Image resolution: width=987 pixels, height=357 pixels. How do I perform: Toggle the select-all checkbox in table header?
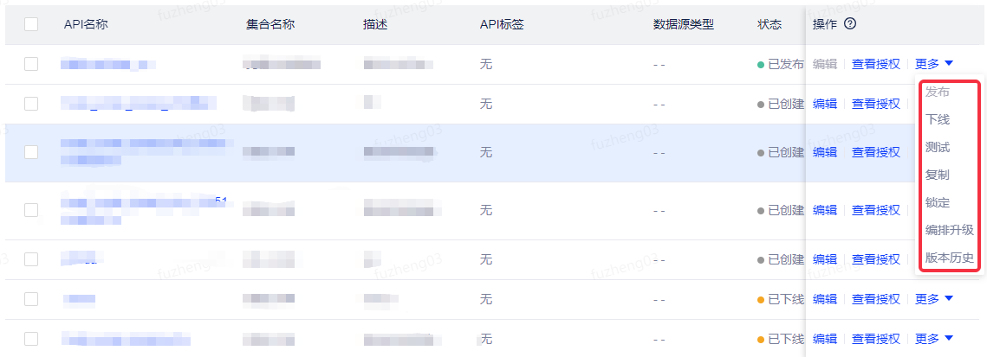point(31,24)
